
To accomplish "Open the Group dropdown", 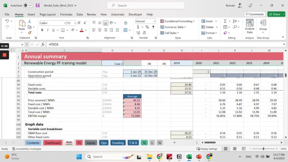I will (263, 26).
